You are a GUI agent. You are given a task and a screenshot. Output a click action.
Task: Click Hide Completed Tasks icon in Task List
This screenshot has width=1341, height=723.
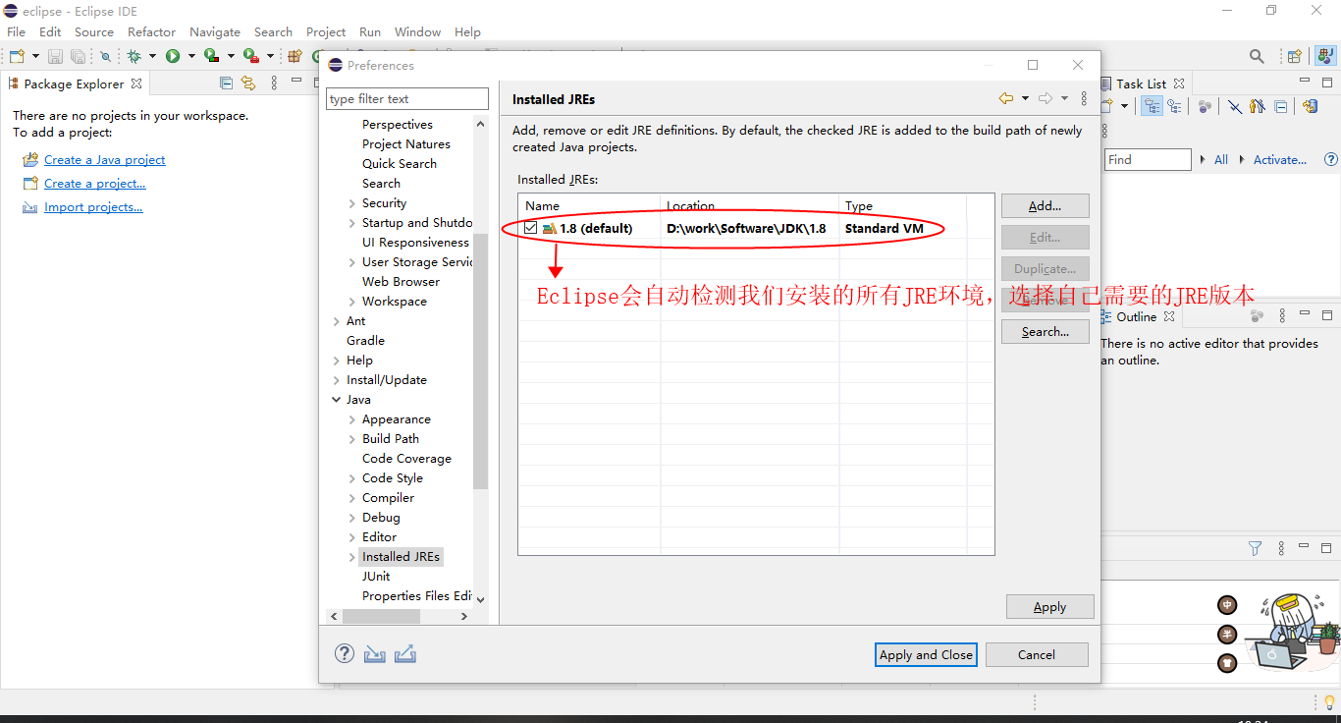pyautogui.click(x=1235, y=106)
